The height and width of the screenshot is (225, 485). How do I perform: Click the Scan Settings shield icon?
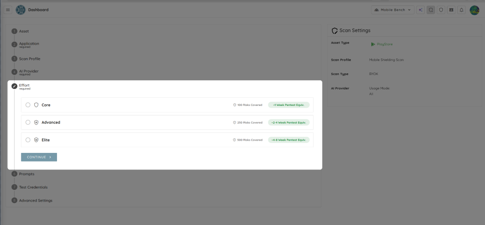(334, 30)
